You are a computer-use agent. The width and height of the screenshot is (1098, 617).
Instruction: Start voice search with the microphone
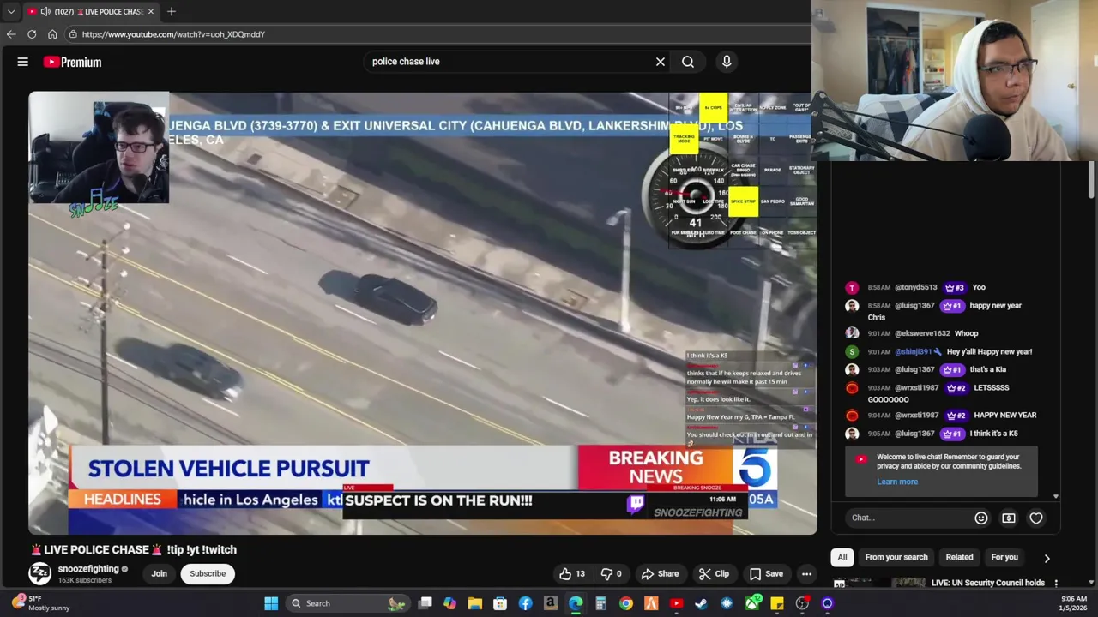(727, 62)
